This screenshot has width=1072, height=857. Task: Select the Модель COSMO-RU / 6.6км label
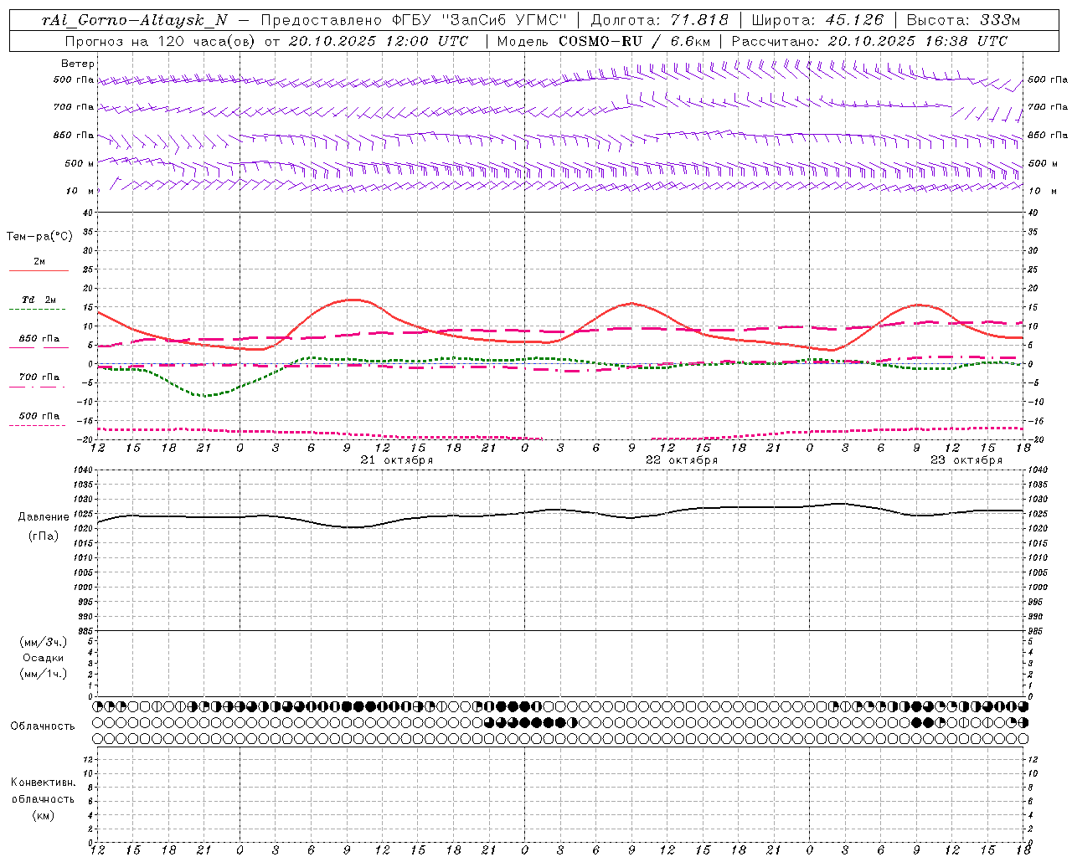603,41
